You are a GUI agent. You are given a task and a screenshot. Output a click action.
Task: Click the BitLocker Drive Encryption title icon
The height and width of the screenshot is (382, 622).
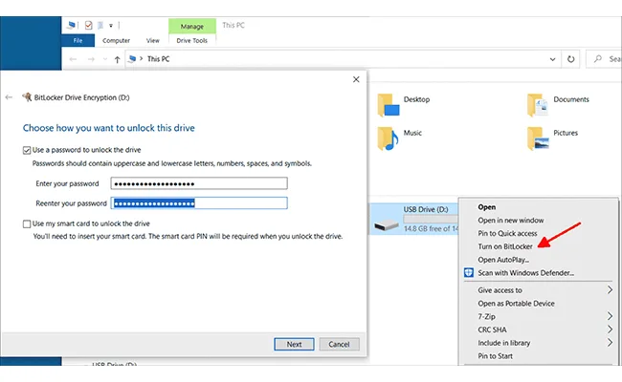[x=27, y=97]
